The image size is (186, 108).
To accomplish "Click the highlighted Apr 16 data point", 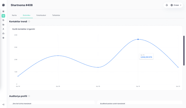I will pos(138,39).
